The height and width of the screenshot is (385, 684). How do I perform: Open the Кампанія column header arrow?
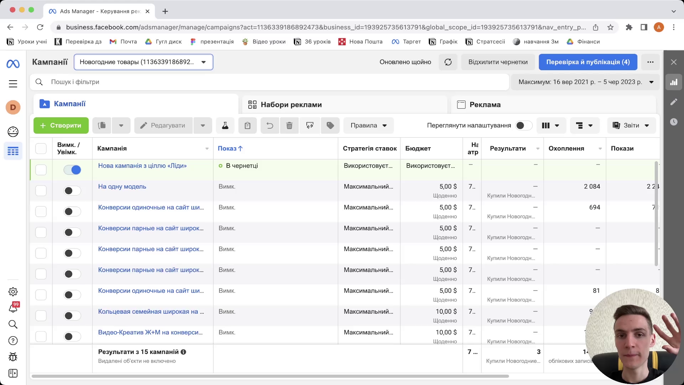pos(207,149)
